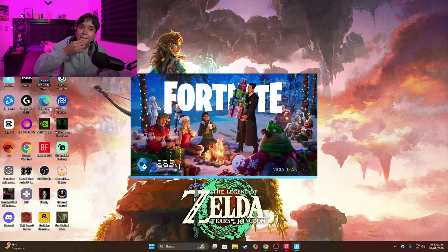Switch to Fortnite on the taskbar
This screenshot has width=448, height=252.
[x=296, y=246]
